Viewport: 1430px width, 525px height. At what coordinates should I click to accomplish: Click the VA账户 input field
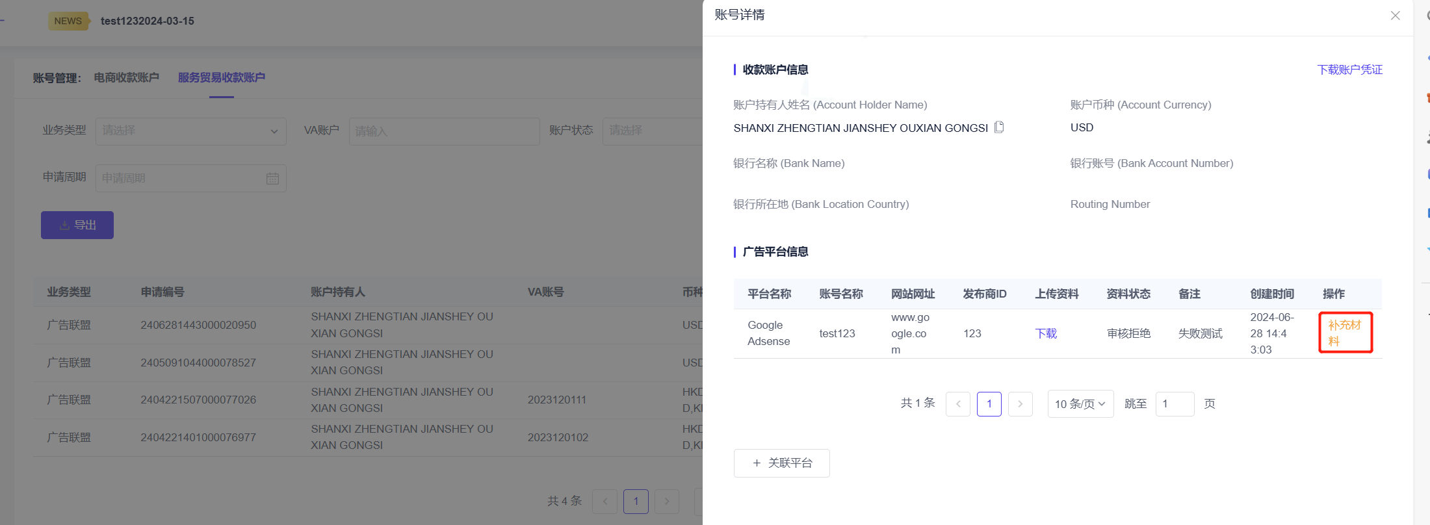[444, 131]
